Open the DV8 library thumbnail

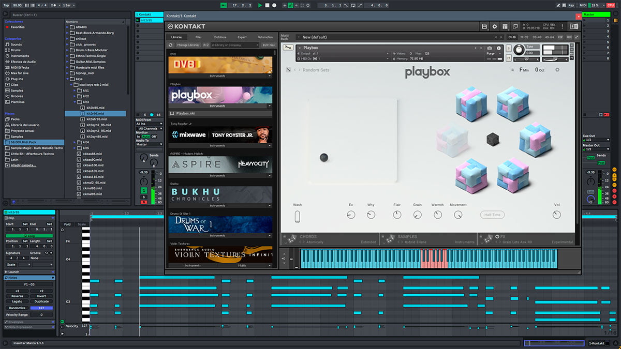220,65
